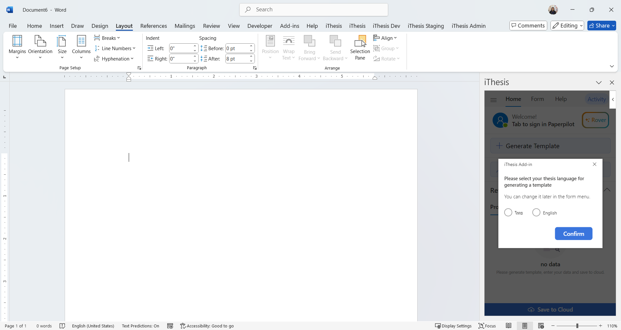The width and height of the screenshot is (621, 330).
Task: Switch to the References ribbon tab
Action: click(x=154, y=26)
